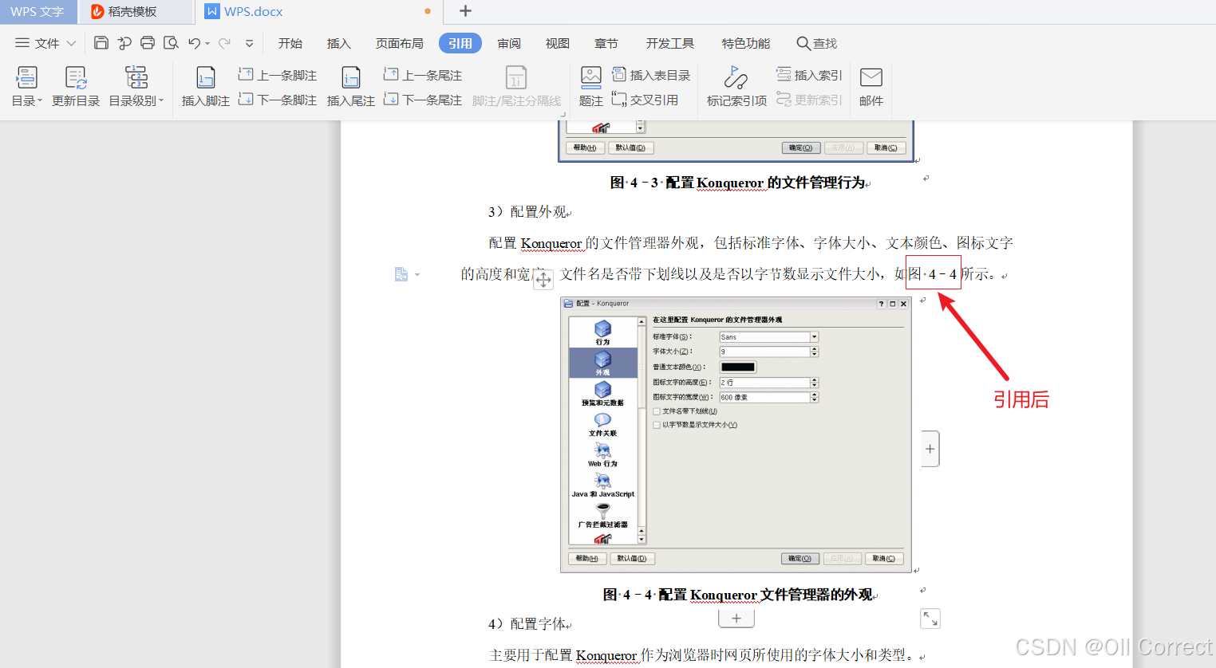Switch to the 特色功能 ribbon tab
The height and width of the screenshot is (668, 1216).
pyautogui.click(x=746, y=43)
